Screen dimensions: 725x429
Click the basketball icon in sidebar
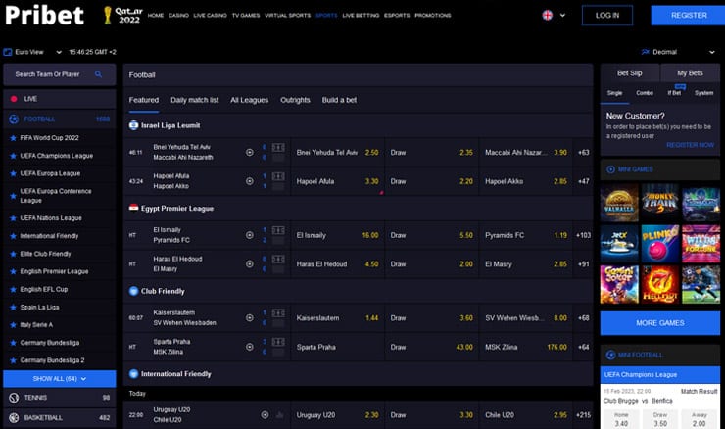[x=14, y=418]
